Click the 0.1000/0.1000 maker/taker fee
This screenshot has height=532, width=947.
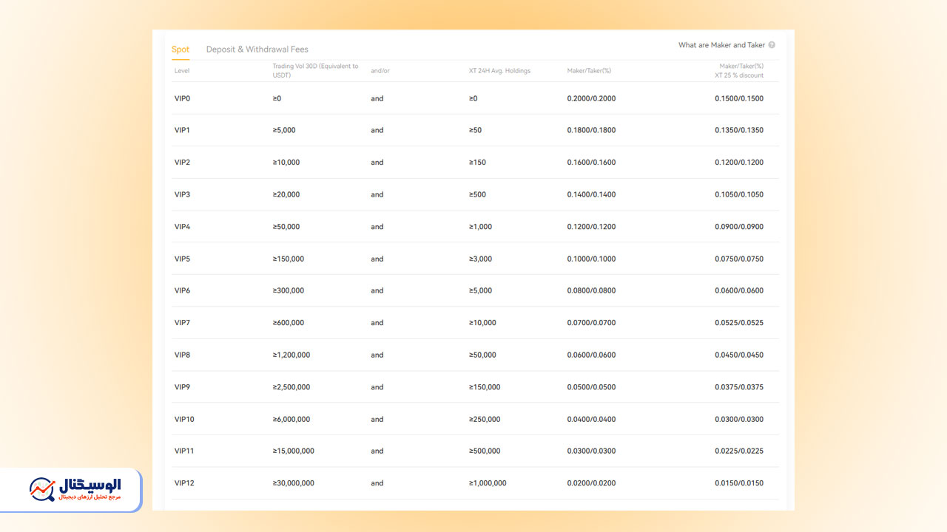pos(591,259)
